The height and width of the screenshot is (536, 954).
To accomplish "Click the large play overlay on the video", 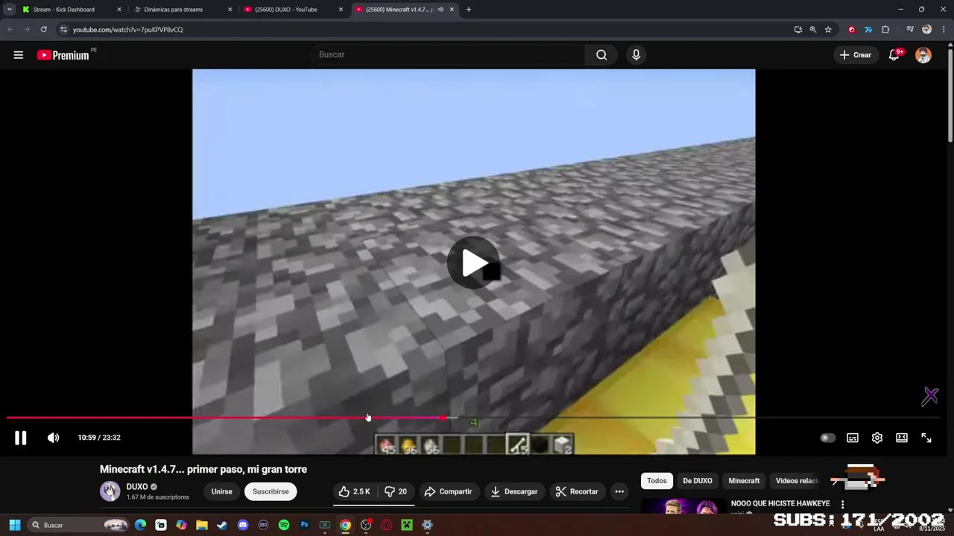I will pos(473,263).
